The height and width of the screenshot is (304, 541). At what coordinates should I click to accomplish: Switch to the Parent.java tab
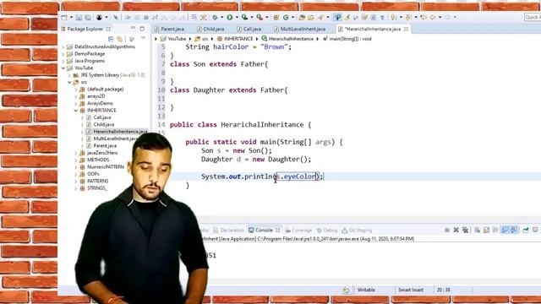click(x=169, y=29)
